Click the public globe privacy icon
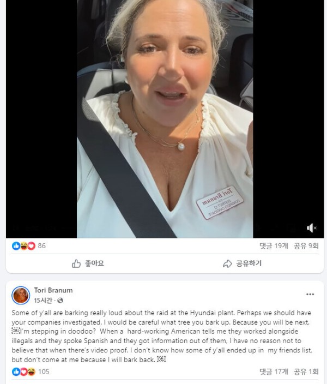This screenshot has width=327, height=384. click(60, 301)
